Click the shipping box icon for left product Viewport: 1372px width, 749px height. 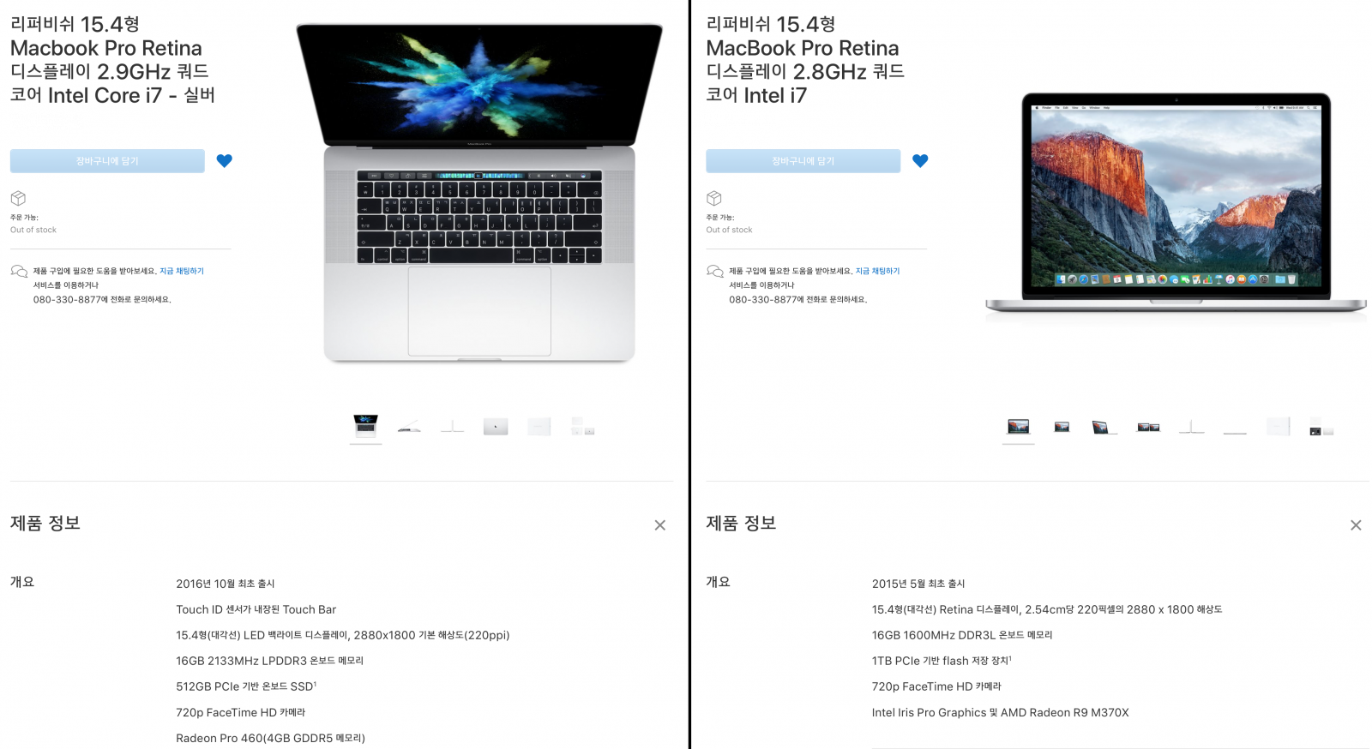(x=18, y=198)
